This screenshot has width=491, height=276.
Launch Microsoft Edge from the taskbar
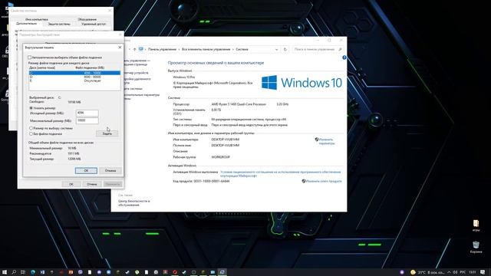point(33,272)
